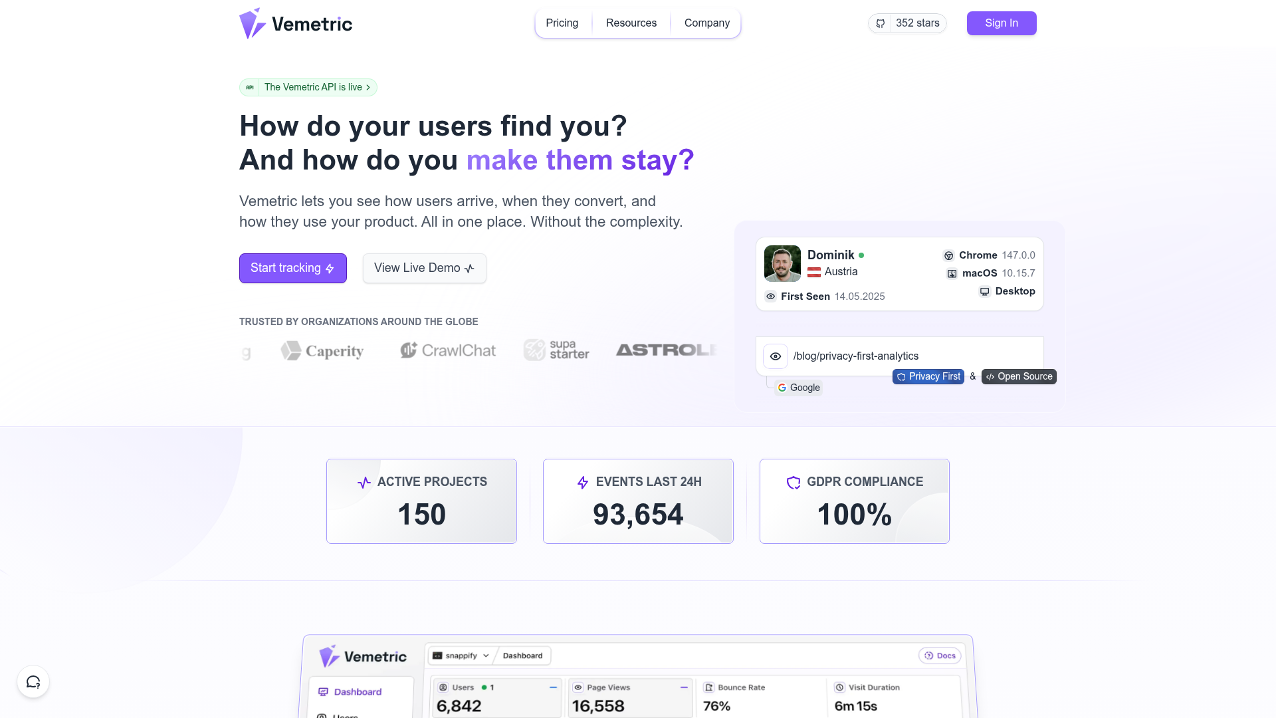Click the Open Source badge
The height and width of the screenshot is (718, 1276).
coord(1019,376)
